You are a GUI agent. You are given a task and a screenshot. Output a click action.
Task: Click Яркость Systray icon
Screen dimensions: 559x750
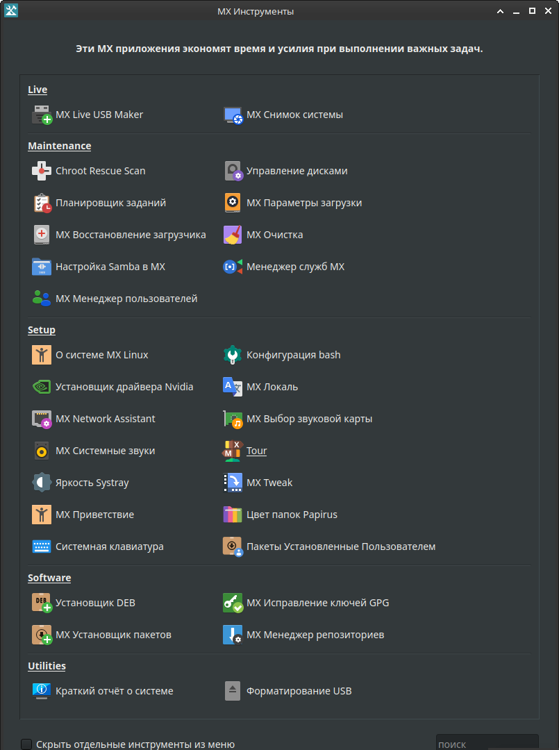pyautogui.click(x=42, y=483)
